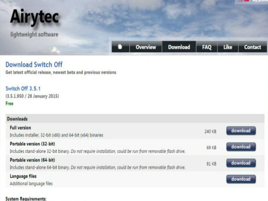Select the Download tab
268x201 pixels.
coord(179,47)
